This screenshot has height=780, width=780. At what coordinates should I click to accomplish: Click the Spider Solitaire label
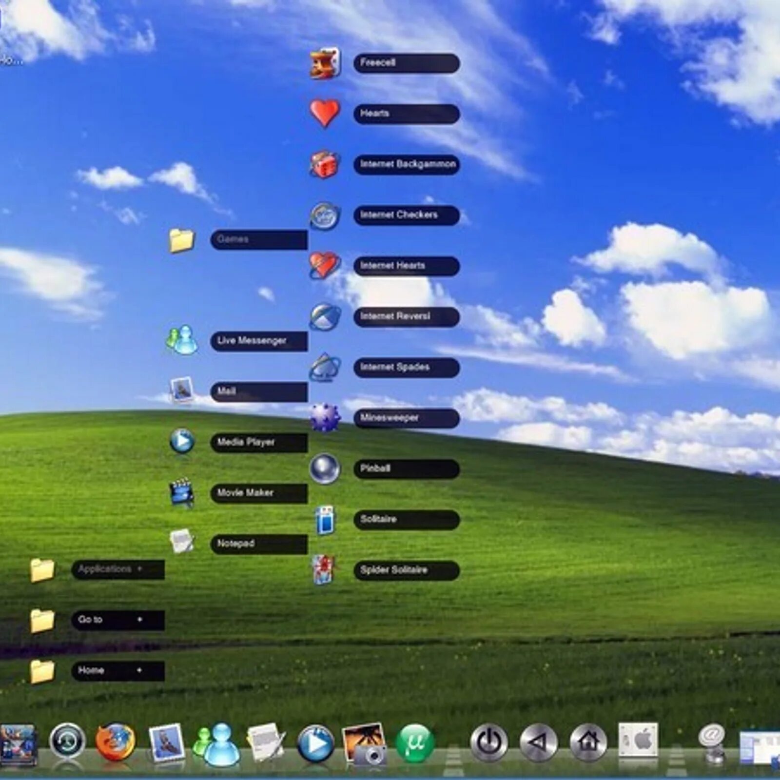coord(407,570)
